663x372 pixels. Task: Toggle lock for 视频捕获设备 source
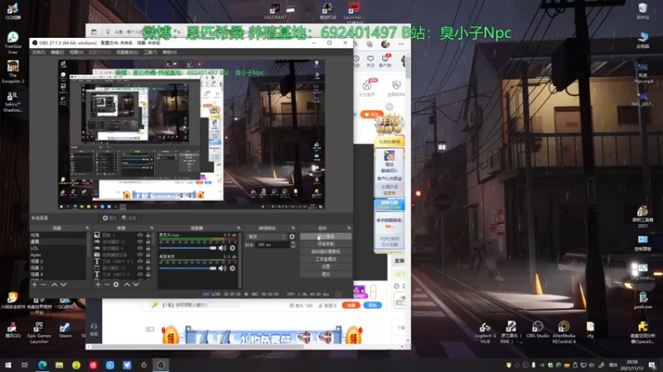click(x=148, y=255)
